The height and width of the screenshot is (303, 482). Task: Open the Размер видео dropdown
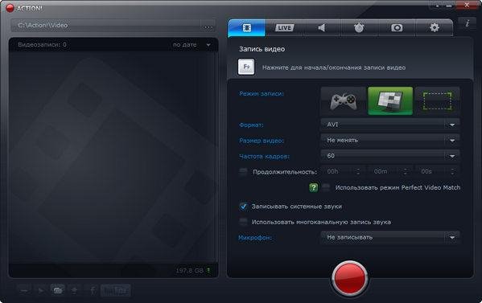390,141
